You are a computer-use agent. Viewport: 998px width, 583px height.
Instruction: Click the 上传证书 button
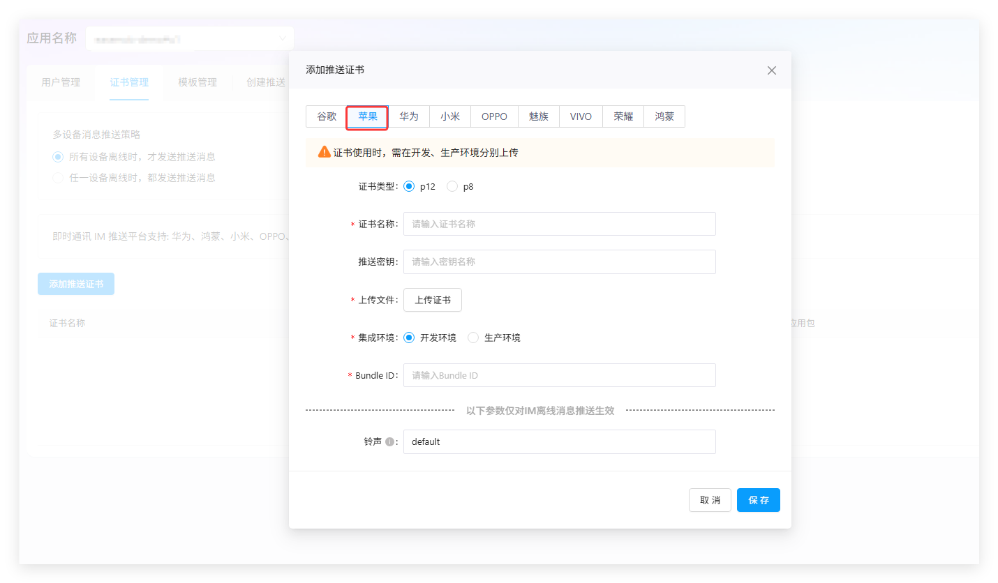pos(433,300)
